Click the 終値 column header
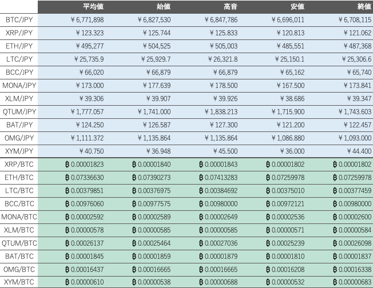Viewport: 373px width, 288px height. [364, 6]
